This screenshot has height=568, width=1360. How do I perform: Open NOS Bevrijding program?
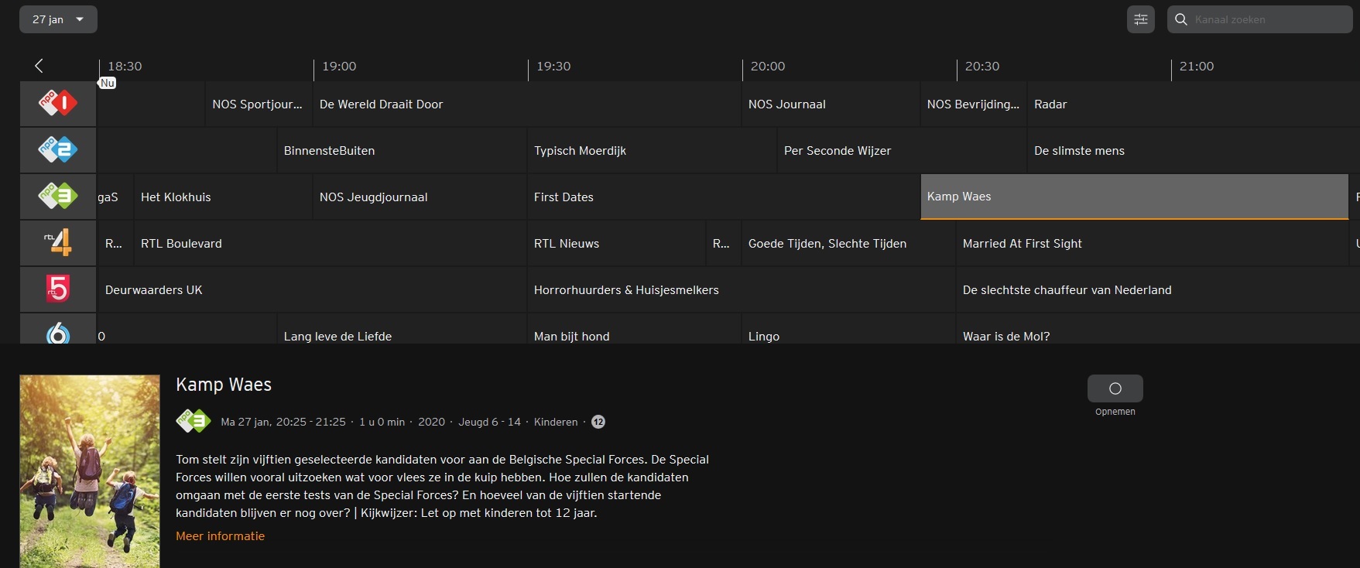click(974, 104)
